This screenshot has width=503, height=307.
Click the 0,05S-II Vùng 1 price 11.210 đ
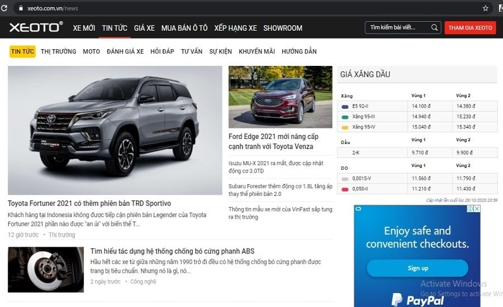(421, 189)
